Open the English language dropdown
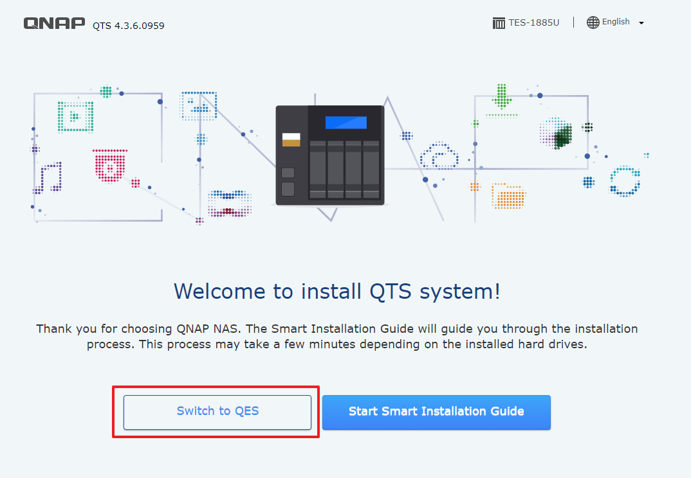Viewport: 691px width, 478px height. 616,22
